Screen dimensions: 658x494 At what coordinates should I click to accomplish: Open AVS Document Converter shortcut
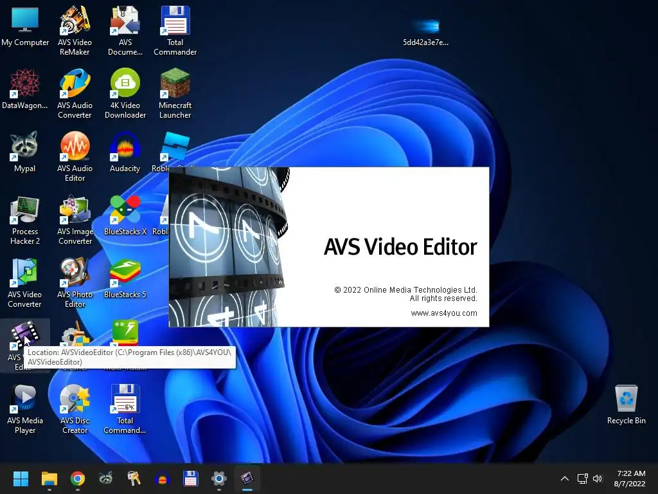(x=125, y=30)
